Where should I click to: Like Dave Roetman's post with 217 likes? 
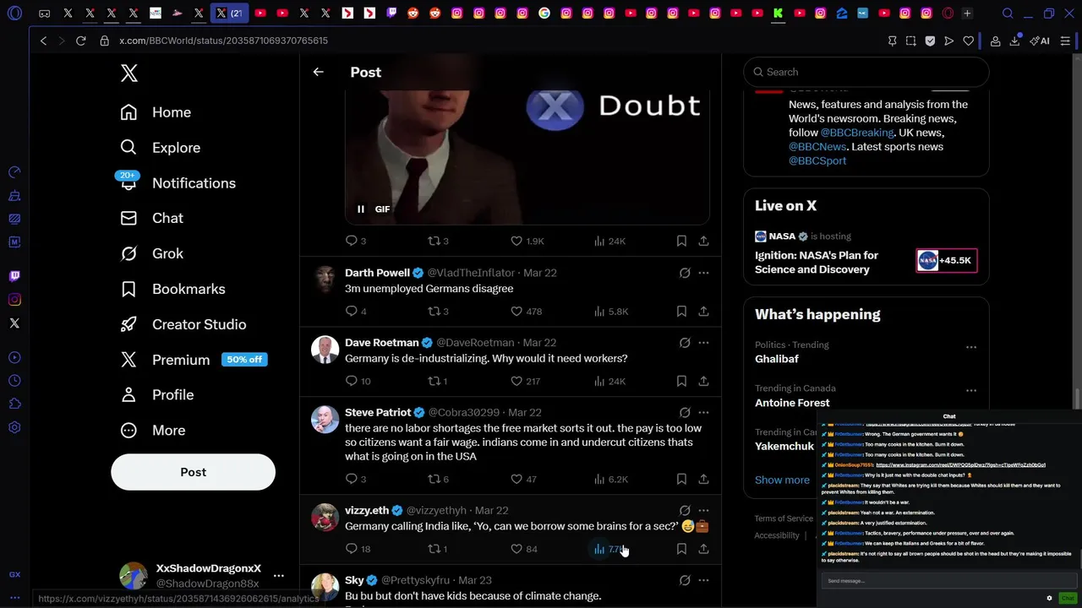(525, 382)
